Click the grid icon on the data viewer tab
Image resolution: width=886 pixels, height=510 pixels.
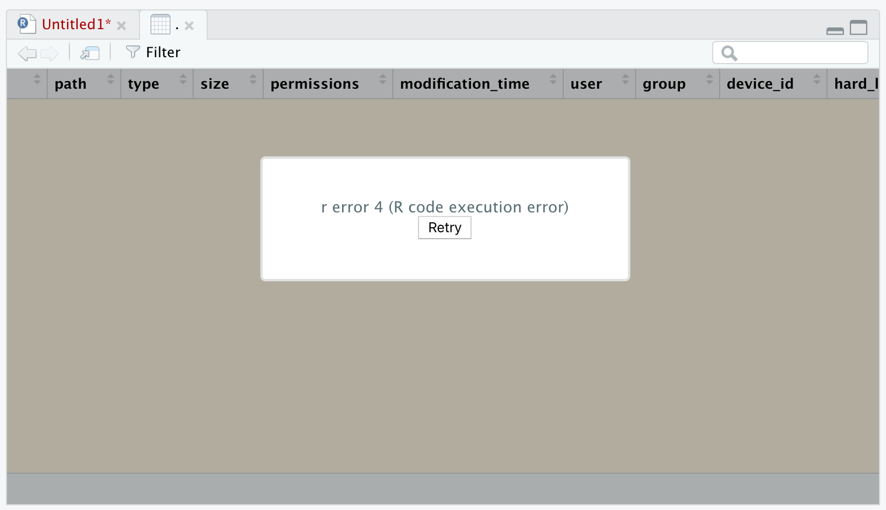click(x=159, y=24)
